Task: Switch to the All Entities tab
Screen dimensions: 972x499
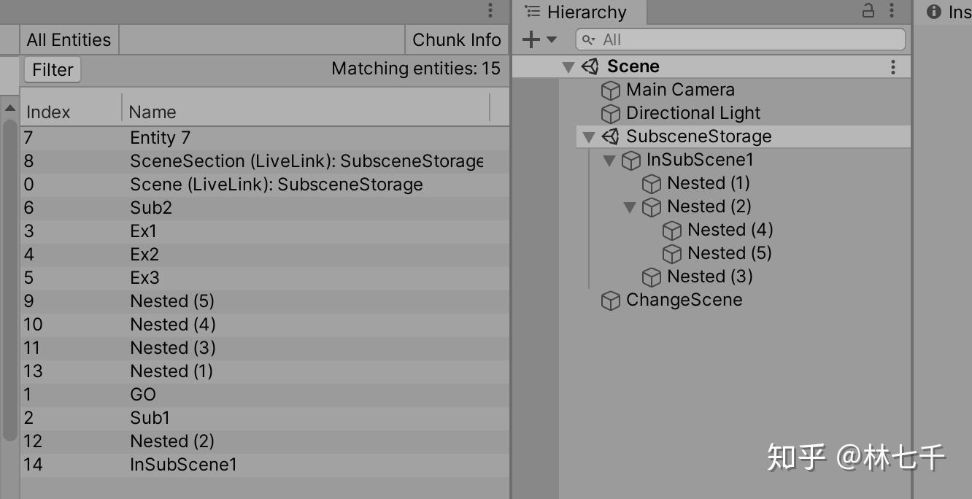Action: (x=68, y=39)
